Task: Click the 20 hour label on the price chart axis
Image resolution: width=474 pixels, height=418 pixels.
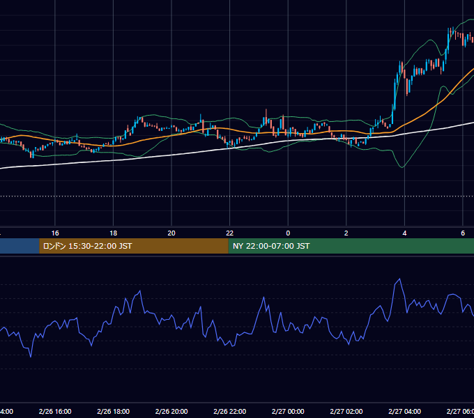Action: click(x=171, y=233)
